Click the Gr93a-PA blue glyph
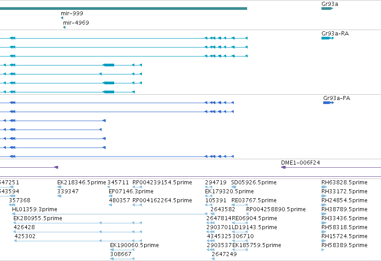Image resolution: width=381 pixels, height=261 pixels. coord(329,103)
